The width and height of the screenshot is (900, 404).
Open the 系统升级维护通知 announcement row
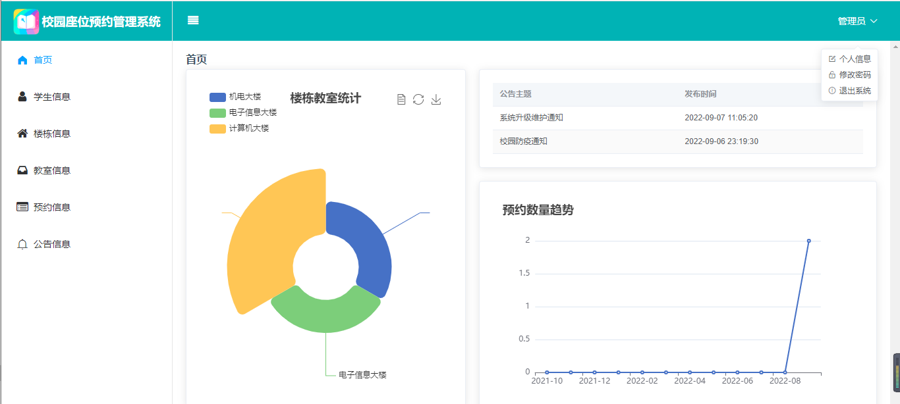coord(532,118)
